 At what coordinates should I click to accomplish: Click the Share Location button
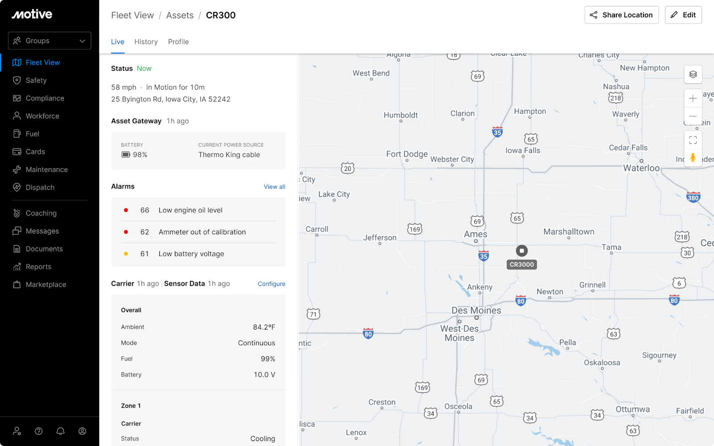(x=621, y=15)
